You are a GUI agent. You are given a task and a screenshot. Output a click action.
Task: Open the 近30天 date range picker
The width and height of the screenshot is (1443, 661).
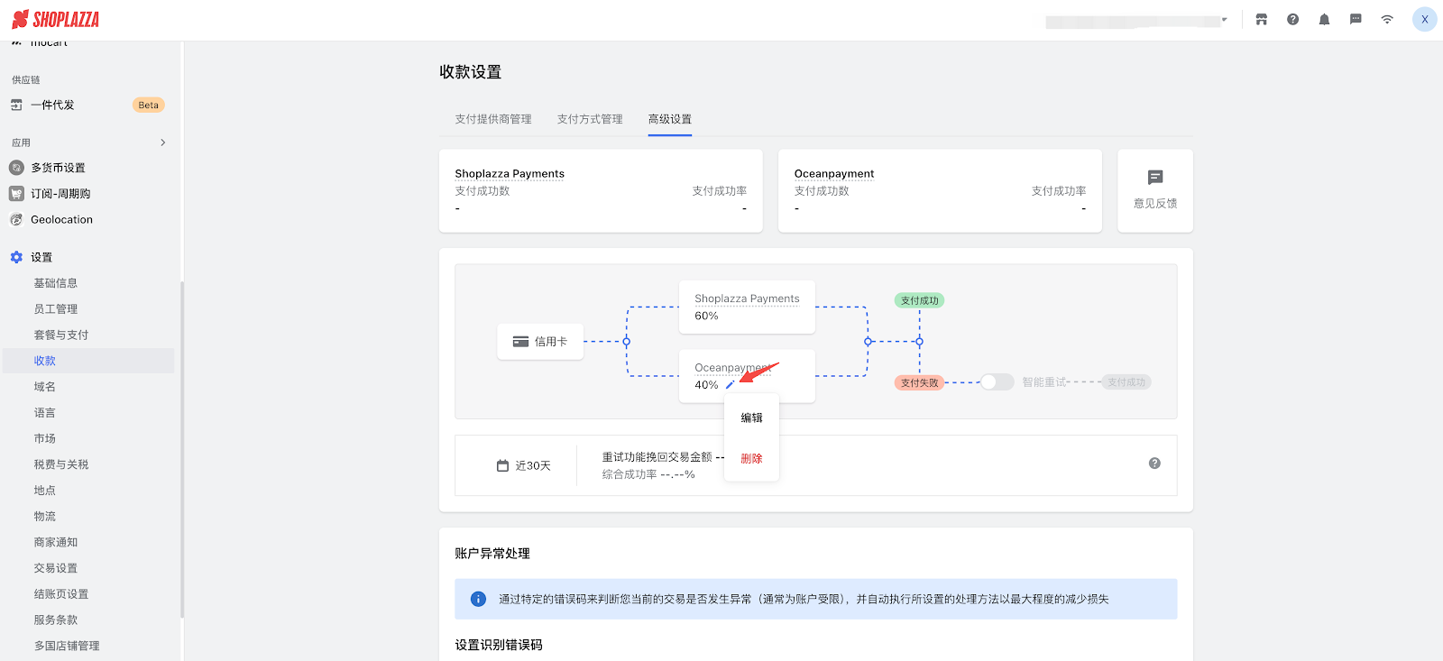(x=524, y=466)
